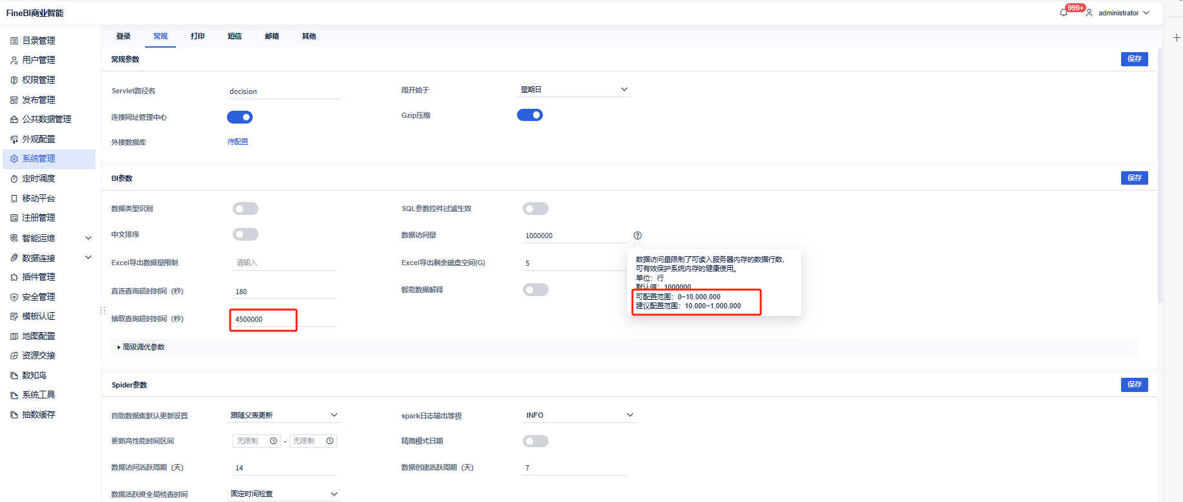The height and width of the screenshot is (502, 1183).
Task: Click the 系统管理 gear icon
Action: [x=14, y=158]
